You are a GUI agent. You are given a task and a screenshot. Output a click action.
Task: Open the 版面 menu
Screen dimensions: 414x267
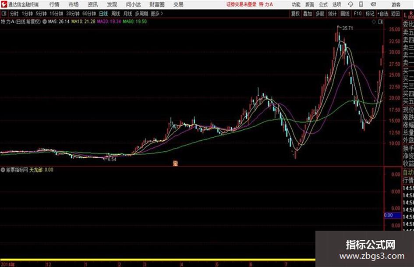309,4
